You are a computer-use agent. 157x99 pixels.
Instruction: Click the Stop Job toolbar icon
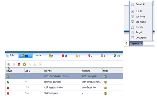tap(14, 64)
